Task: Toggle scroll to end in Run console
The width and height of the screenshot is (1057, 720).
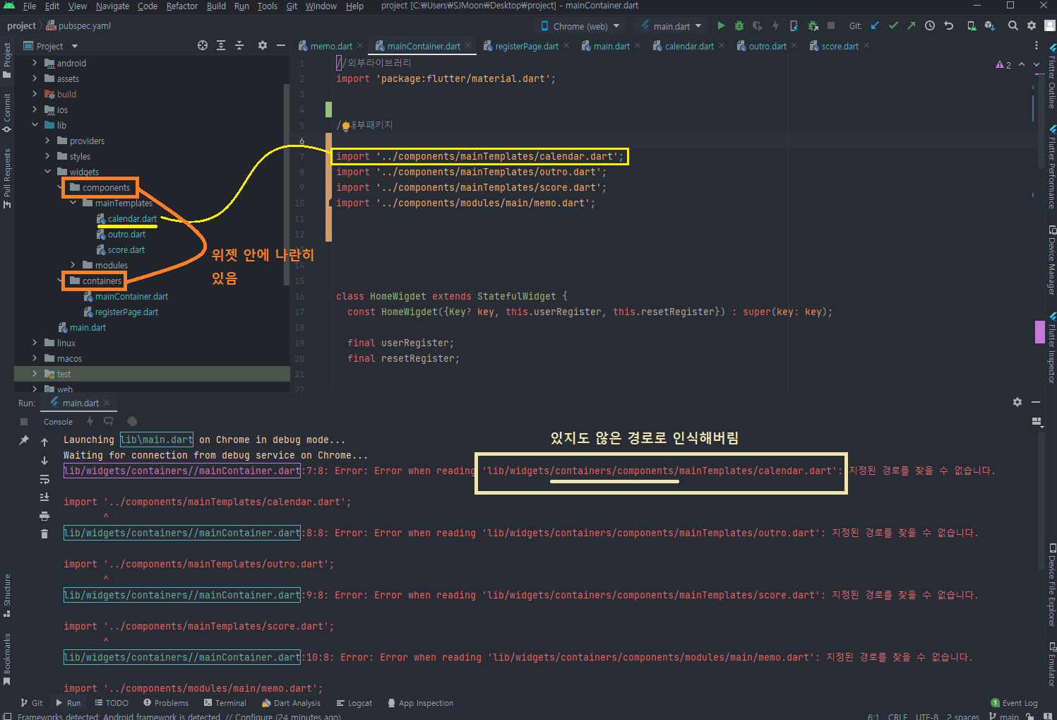Action: tap(44, 497)
